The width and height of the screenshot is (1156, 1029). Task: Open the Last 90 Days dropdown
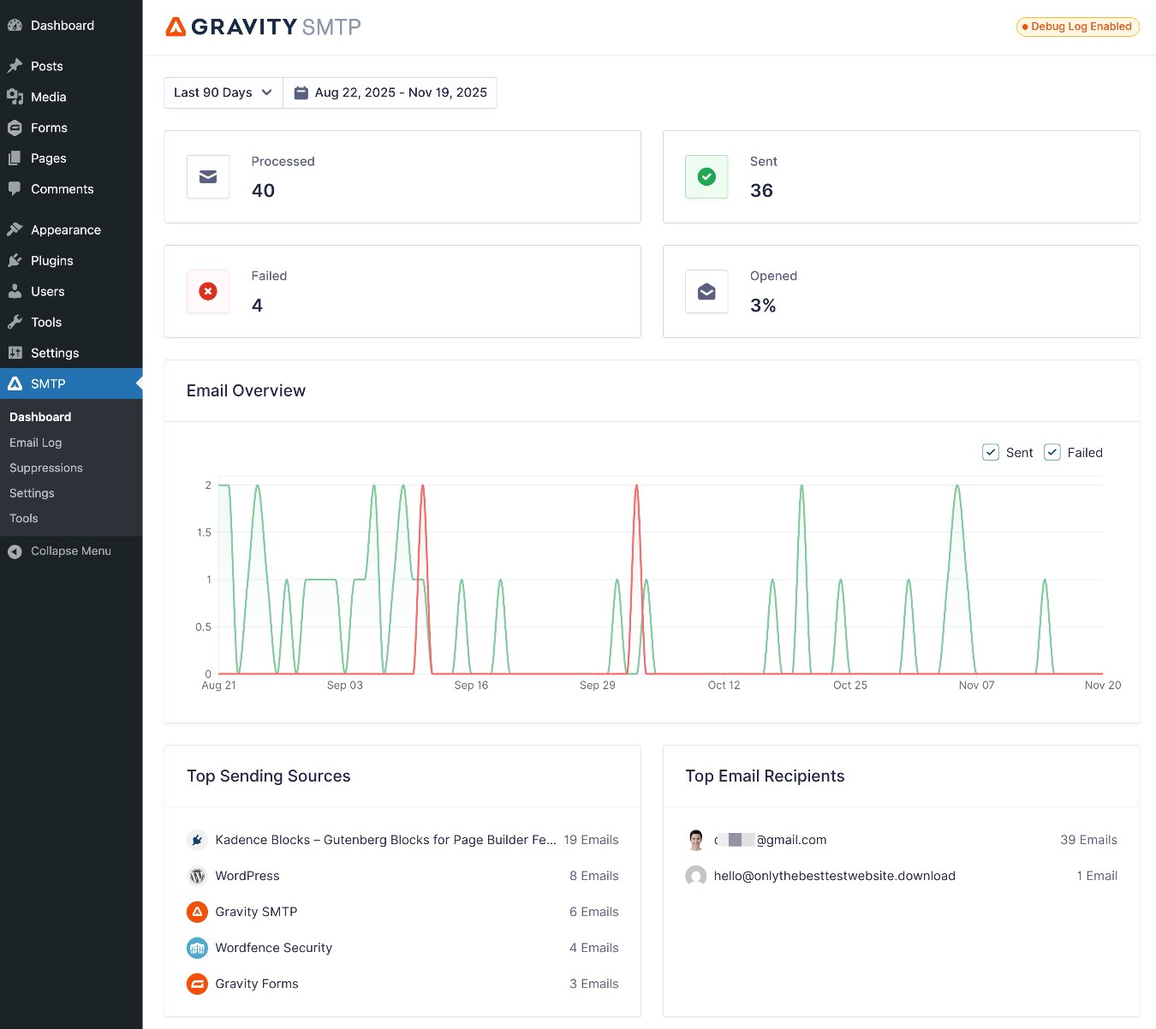(x=222, y=92)
